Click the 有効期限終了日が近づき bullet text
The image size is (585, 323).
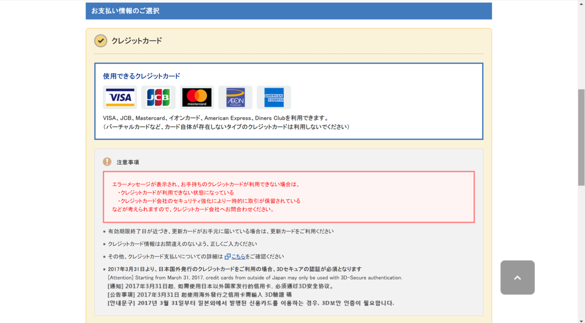(221, 231)
